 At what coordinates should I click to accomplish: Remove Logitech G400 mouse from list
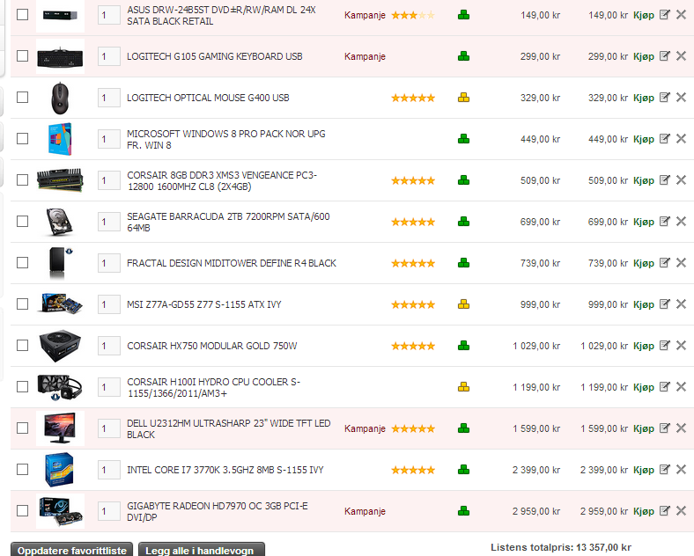tap(681, 98)
